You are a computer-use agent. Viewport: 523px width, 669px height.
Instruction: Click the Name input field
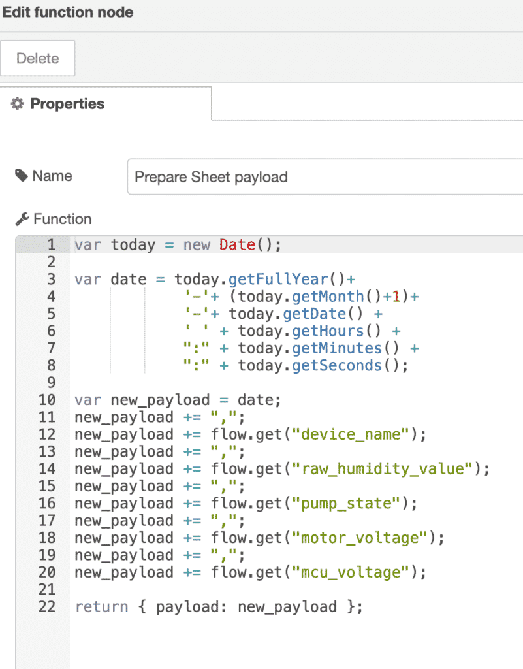click(325, 176)
